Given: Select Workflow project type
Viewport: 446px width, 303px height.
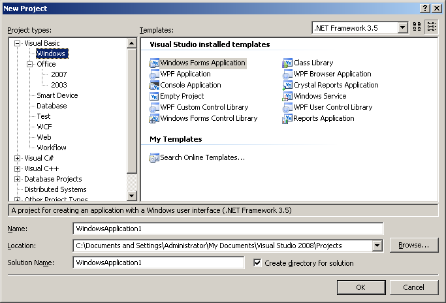Looking at the screenshot, I should 52,148.
